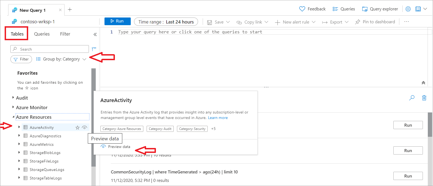This screenshot has height=186, width=433.
Task: Switch to the Filter tab
Action: [65, 34]
